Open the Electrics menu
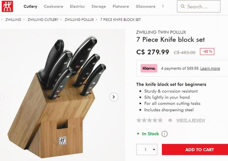The width and height of the screenshot is (228, 161). click(77, 6)
